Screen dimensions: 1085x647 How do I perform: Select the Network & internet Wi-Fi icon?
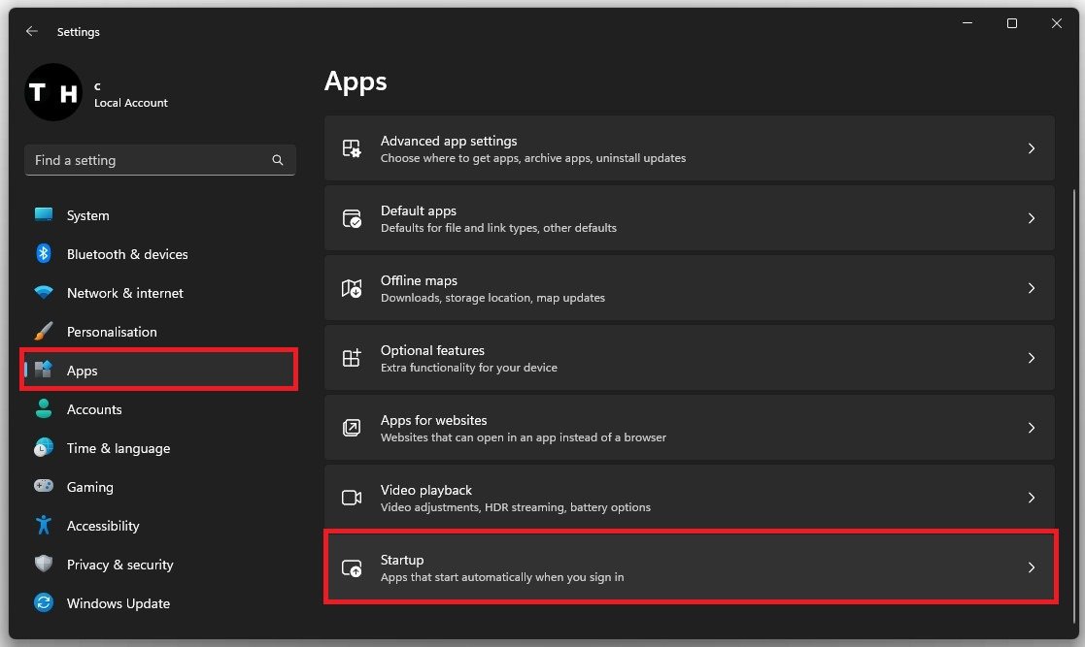click(x=44, y=293)
